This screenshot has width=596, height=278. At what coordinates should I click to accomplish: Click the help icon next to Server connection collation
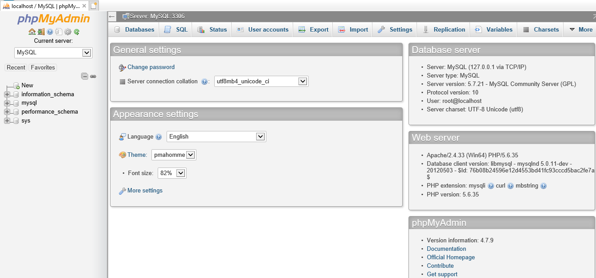coord(204,82)
